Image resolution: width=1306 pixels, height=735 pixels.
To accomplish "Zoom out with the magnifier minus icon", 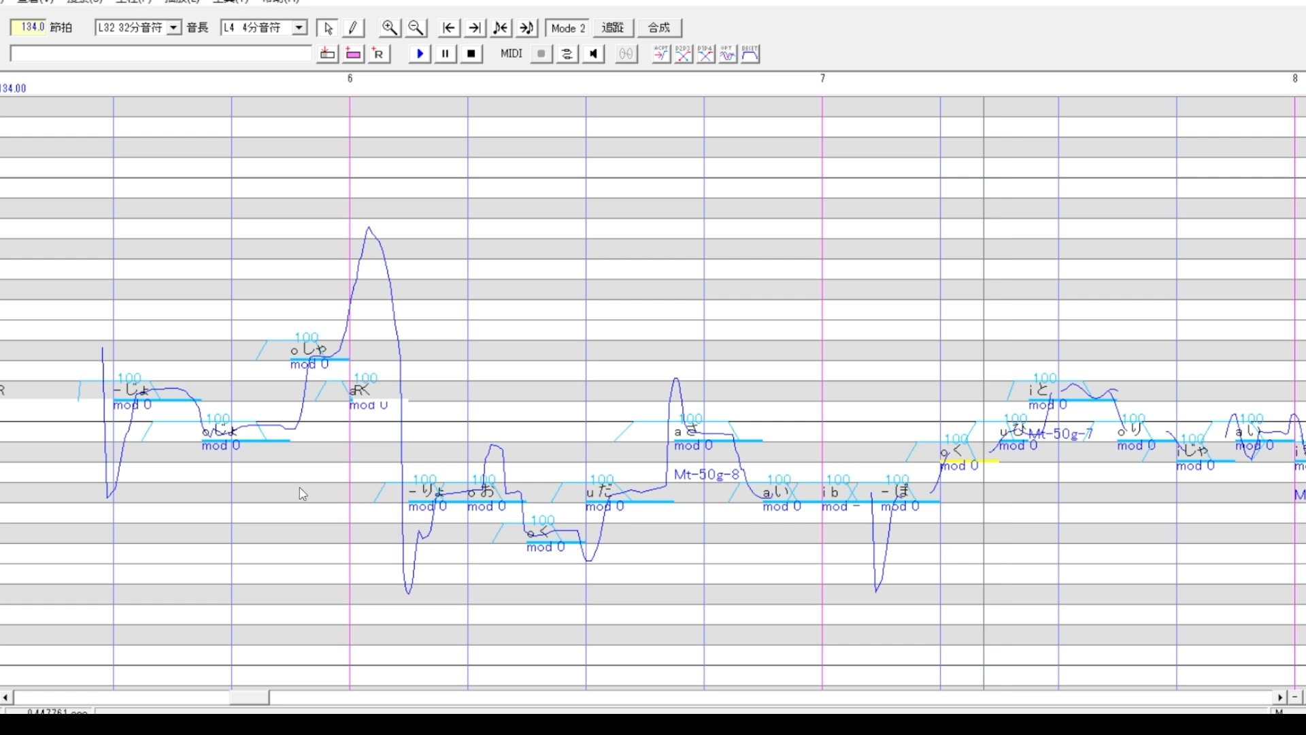I will [x=416, y=28].
